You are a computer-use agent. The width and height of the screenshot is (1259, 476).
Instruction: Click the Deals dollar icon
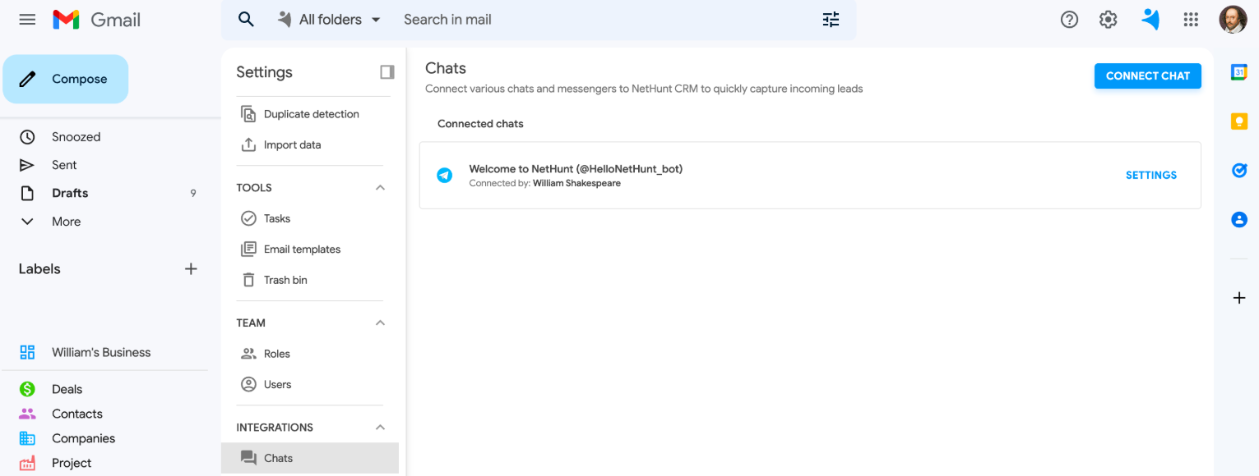click(27, 389)
